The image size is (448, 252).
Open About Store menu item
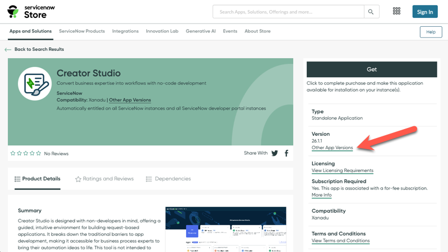257,31
